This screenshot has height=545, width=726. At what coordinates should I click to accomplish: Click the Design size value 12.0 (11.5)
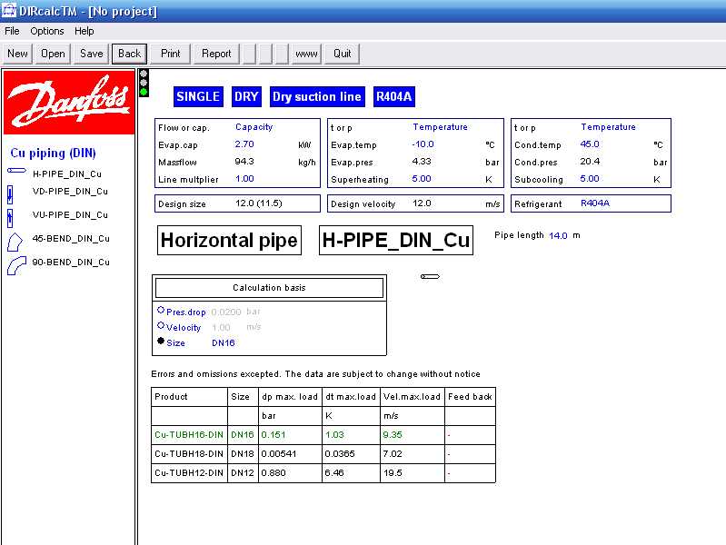(258, 203)
